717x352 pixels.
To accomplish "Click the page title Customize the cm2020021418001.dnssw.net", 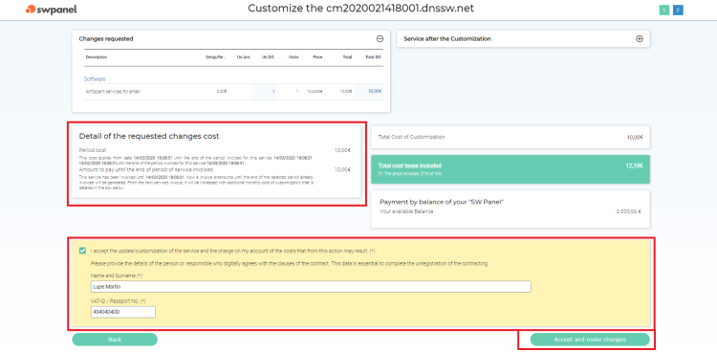I will 361,9.
